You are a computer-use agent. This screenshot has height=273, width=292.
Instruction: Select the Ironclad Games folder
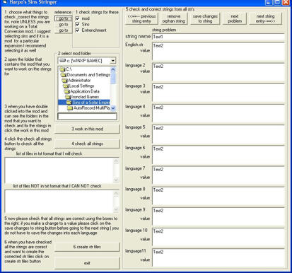tap(82, 97)
